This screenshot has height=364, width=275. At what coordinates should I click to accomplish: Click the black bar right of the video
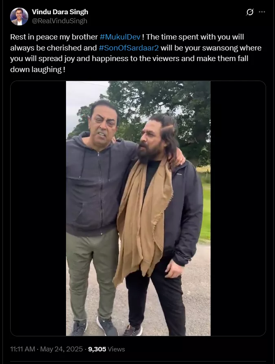(238, 208)
